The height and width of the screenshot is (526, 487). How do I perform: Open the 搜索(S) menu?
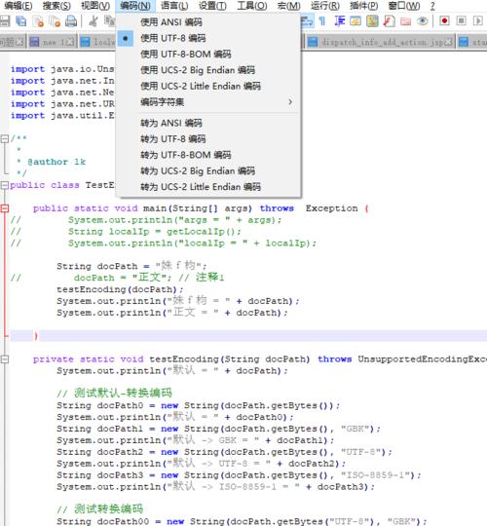56,6
